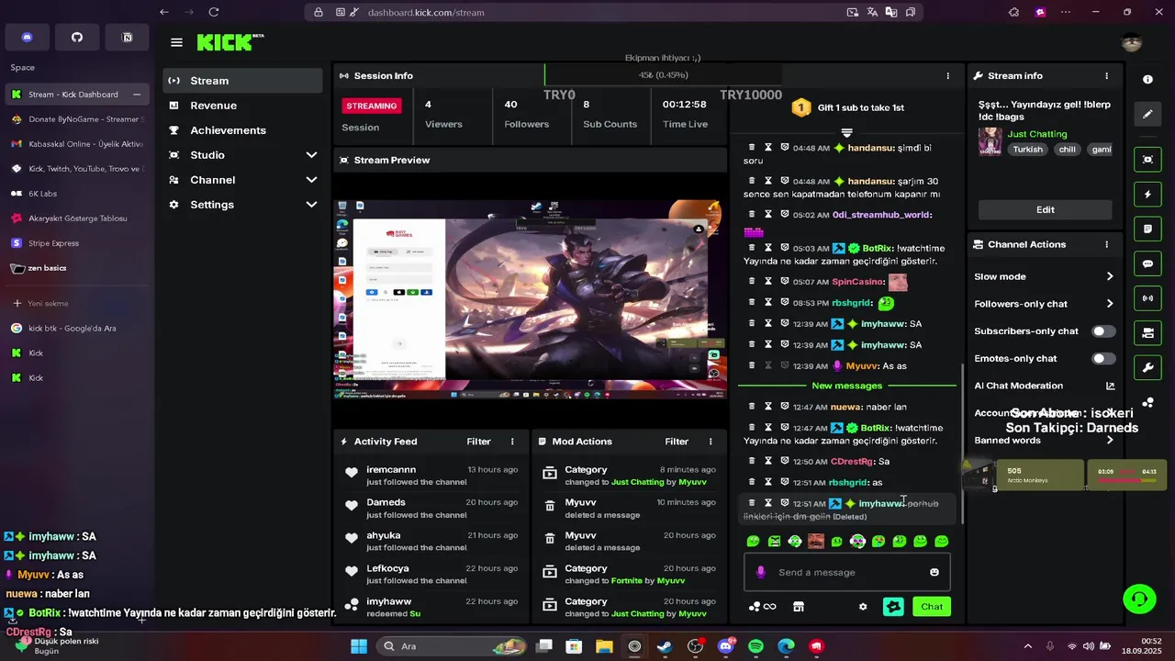Click the green Chat send button
This screenshot has height=661, width=1175.
pos(932,607)
